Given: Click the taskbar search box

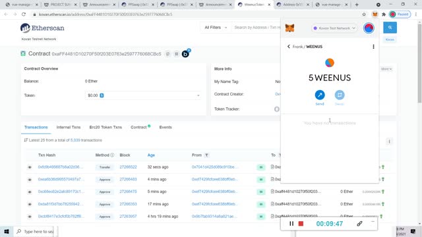Looking at the screenshot, I should click(34, 231).
